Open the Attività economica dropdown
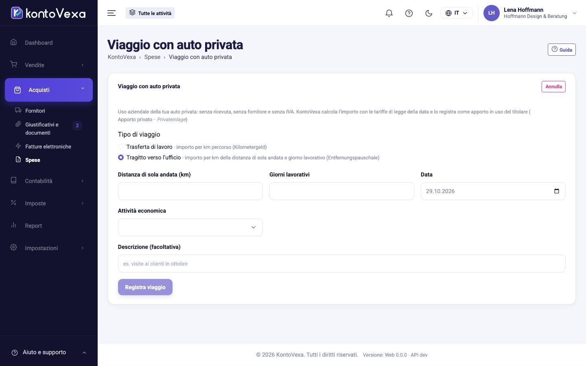This screenshot has width=586, height=366. tap(190, 227)
